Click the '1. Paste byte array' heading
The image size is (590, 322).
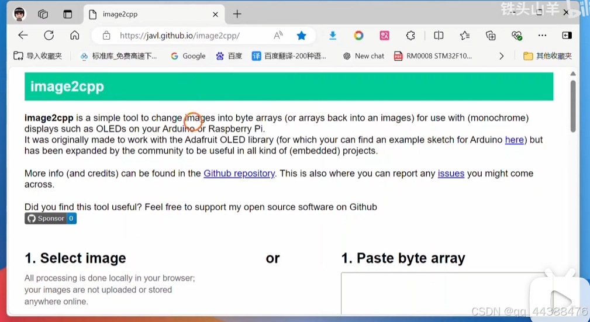(x=403, y=258)
